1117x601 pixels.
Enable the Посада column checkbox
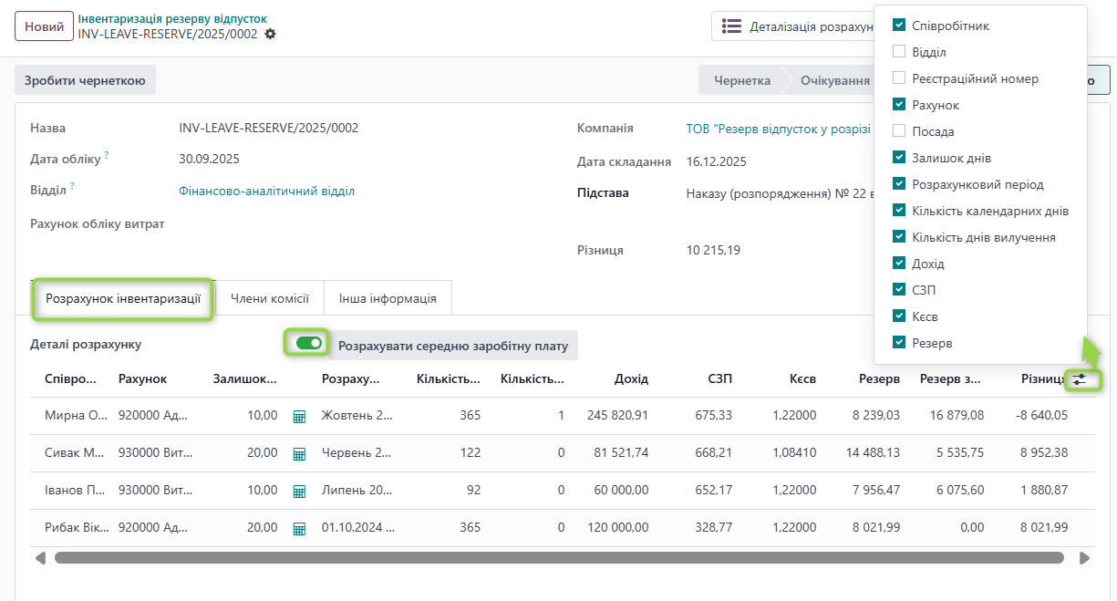(899, 131)
